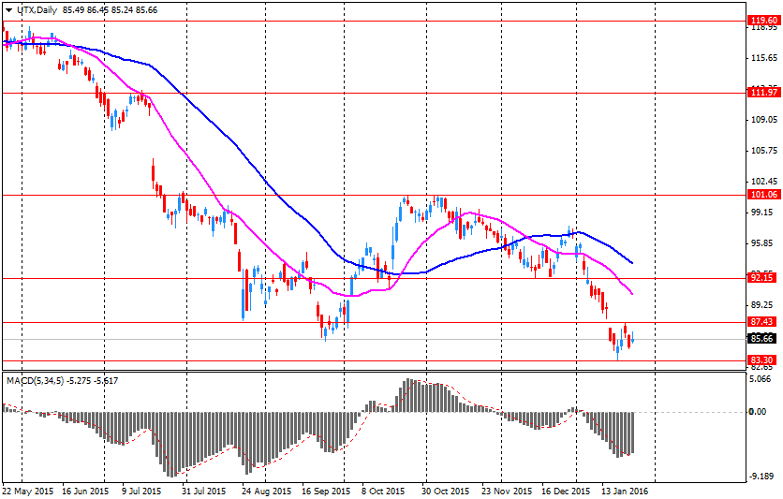Open the chart menu triangle beside UTX,Daily
The height and width of the screenshot is (499, 783).
tap(8, 10)
